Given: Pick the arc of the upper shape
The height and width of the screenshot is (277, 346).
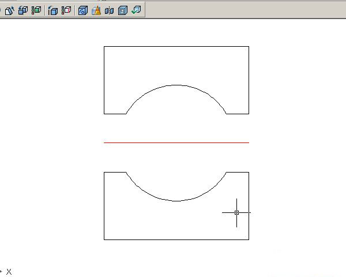Looking at the screenshot, I should (176, 85).
